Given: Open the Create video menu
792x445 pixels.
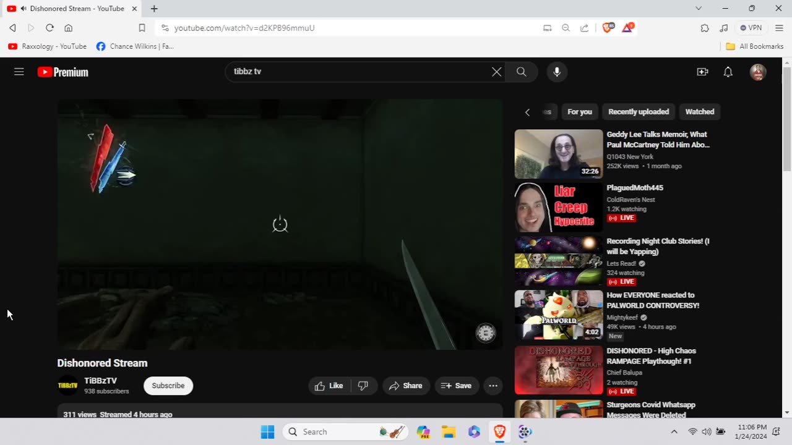Looking at the screenshot, I should pos(702,72).
